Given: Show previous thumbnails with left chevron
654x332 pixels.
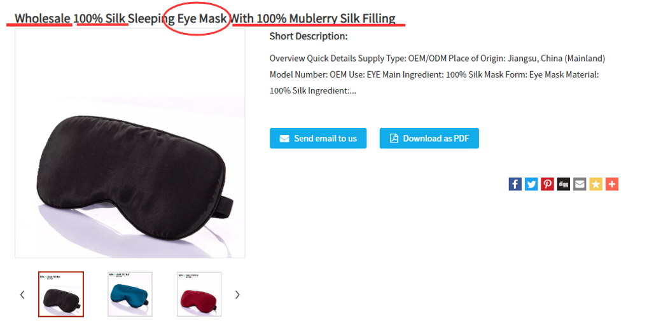Looking at the screenshot, I should click(22, 294).
